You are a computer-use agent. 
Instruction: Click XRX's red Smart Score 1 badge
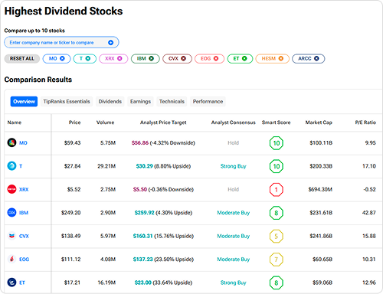click(277, 190)
